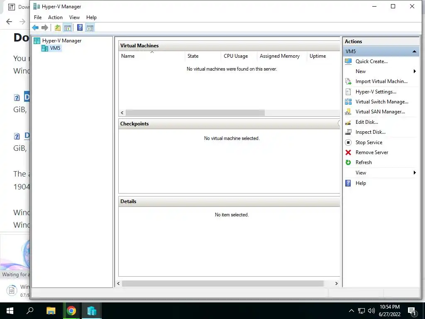This screenshot has height=319, width=425.
Task: Launch Virtual SAN Manager icon
Action: pos(348,112)
